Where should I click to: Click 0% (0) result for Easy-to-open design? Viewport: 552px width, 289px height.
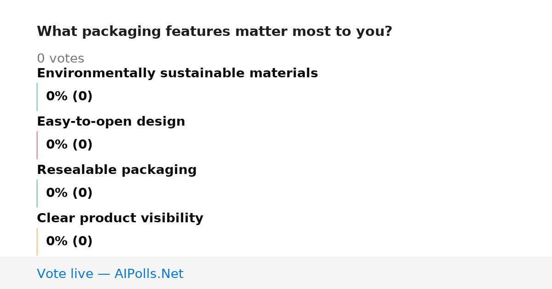pos(69,145)
